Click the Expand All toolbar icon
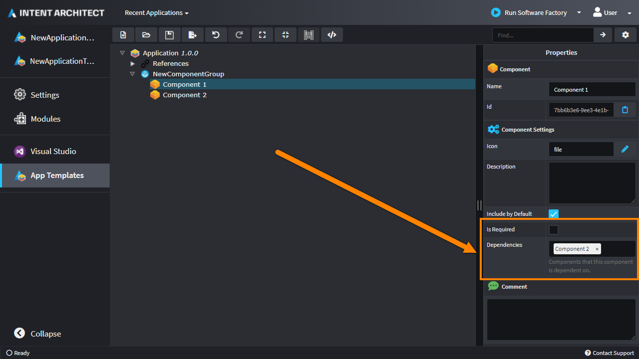 [x=262, y=35]
